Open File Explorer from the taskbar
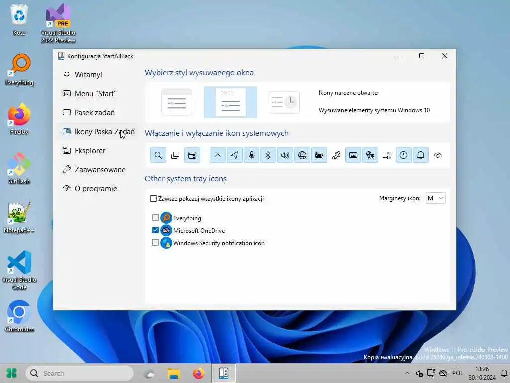This screenshot has height=383, width=510. tap(174, 373)
